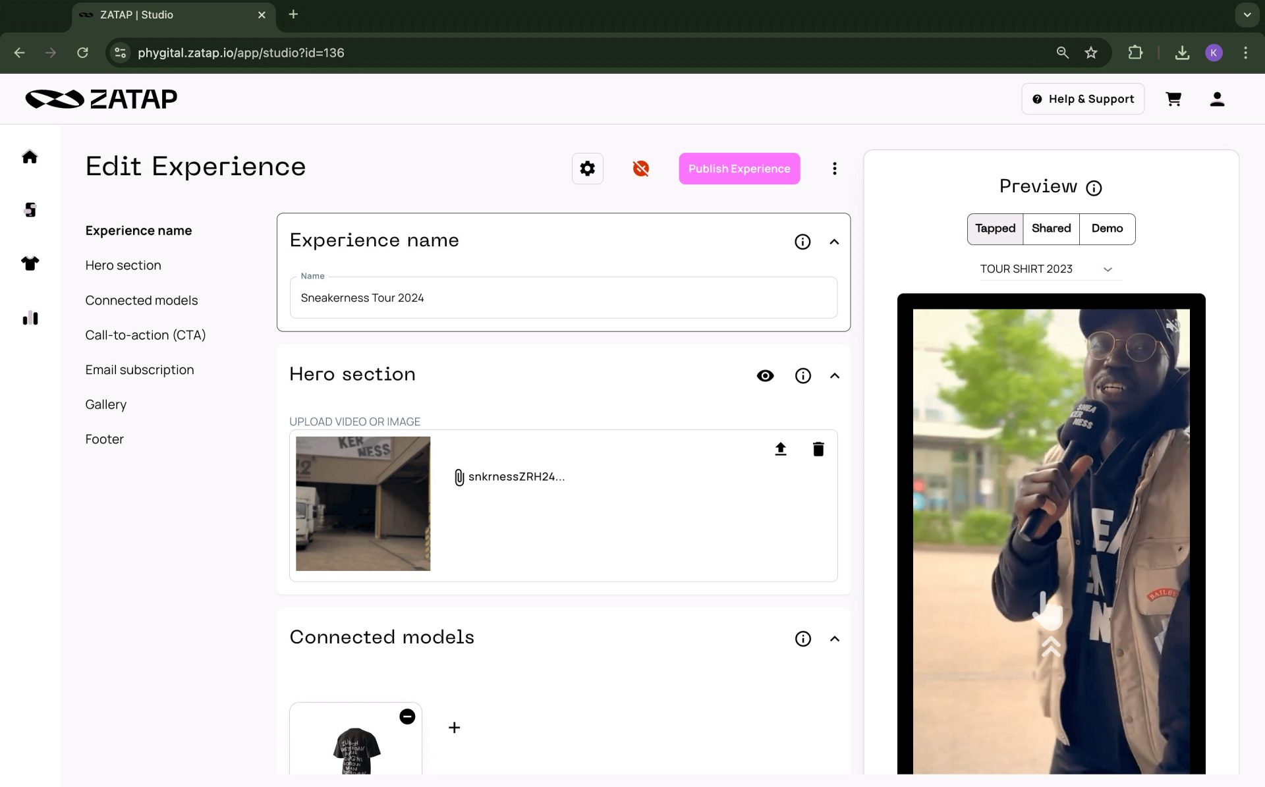
Task: Click the red disabled-tracking icon next to Publish
Action: click(x=640, y=169)
